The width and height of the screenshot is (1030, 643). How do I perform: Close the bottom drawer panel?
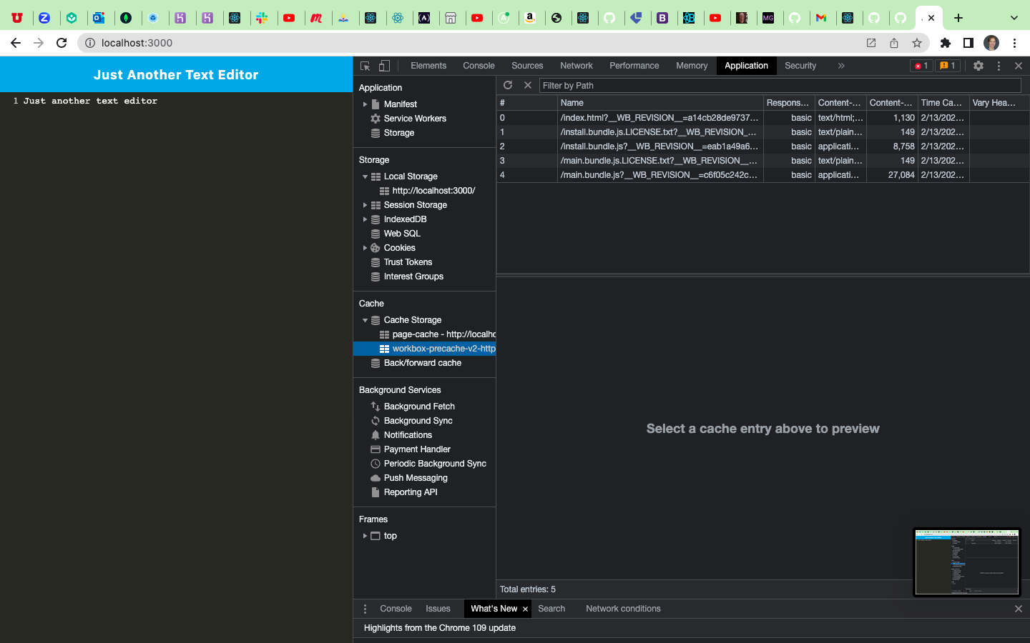tap(1019, 609)
